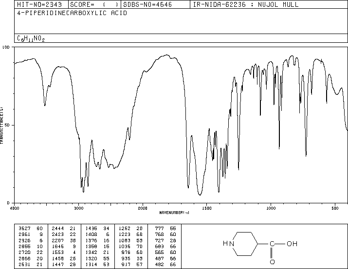
Task: Select the 2720 peak table row
Action: point(31,252)
